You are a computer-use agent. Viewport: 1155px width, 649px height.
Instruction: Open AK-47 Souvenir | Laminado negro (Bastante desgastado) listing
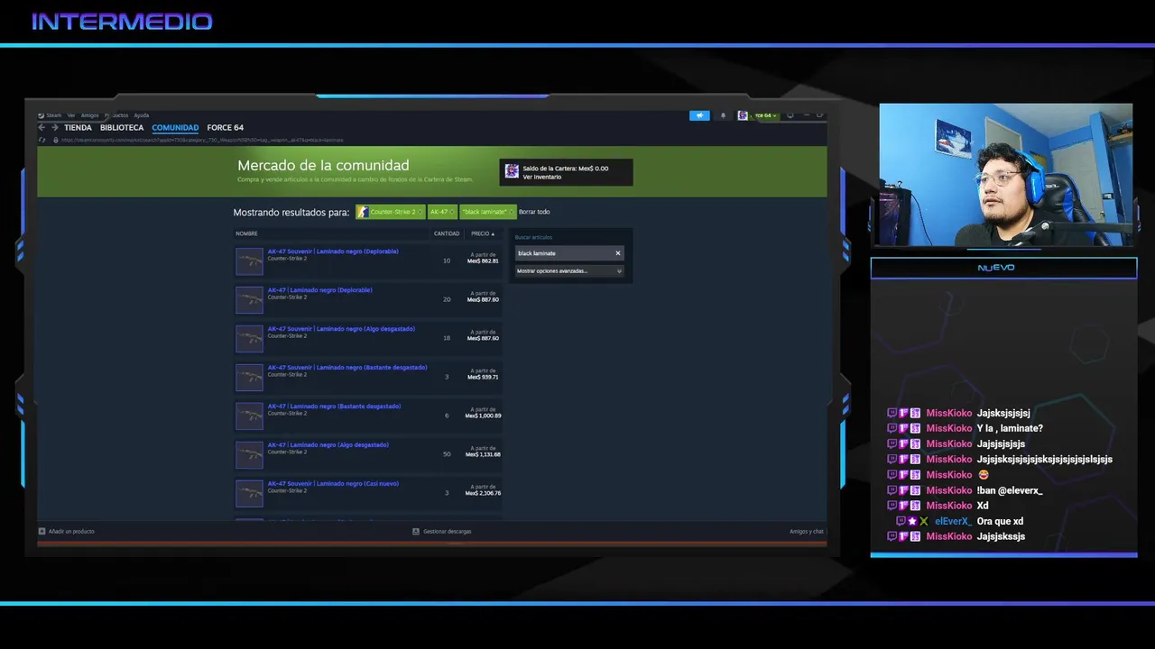(347, 368)
